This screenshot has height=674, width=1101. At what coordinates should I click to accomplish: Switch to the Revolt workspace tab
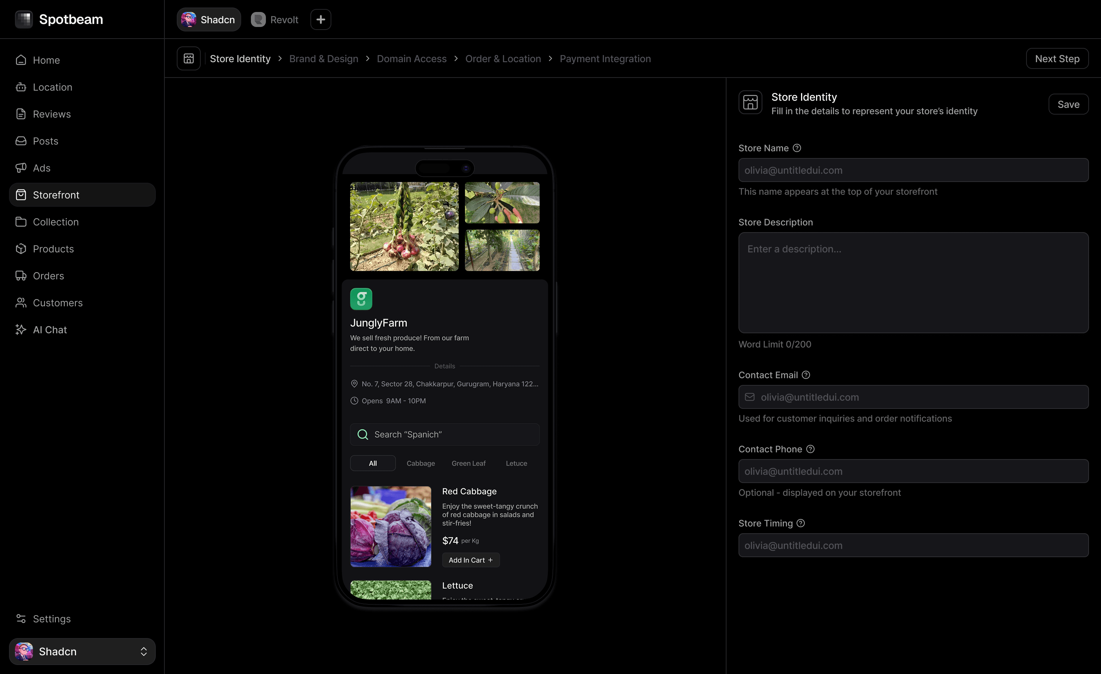click(275, 19)
